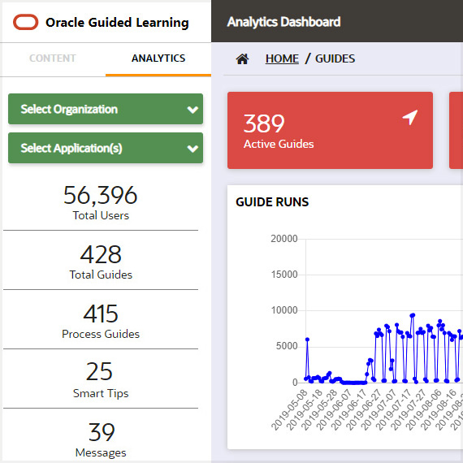Click the Oracle logo icon
463x463 pixels.
(26, 22)
